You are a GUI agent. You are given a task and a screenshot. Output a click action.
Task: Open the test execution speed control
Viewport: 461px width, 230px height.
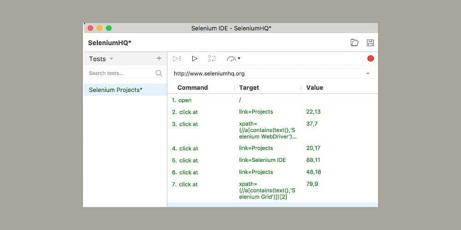click(233, 59)
